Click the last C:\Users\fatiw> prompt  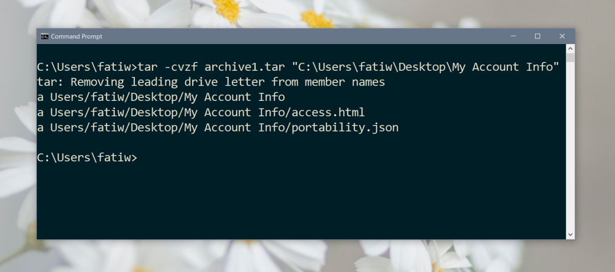87,158
